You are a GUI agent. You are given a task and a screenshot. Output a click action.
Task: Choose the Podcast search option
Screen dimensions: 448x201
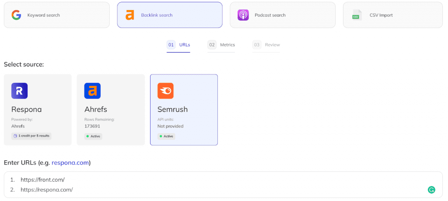pos(283,15)
